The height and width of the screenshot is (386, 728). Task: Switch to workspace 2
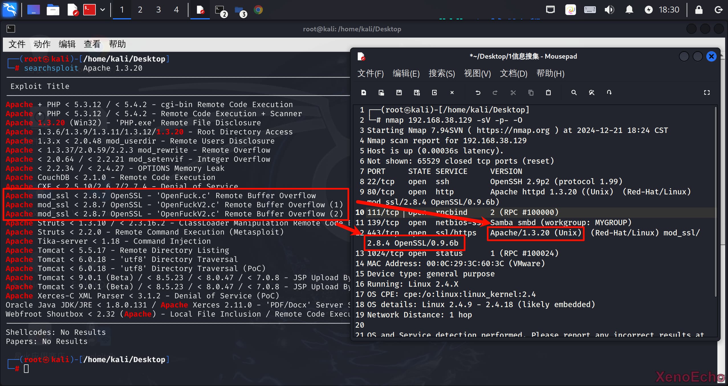click(140, 10)
